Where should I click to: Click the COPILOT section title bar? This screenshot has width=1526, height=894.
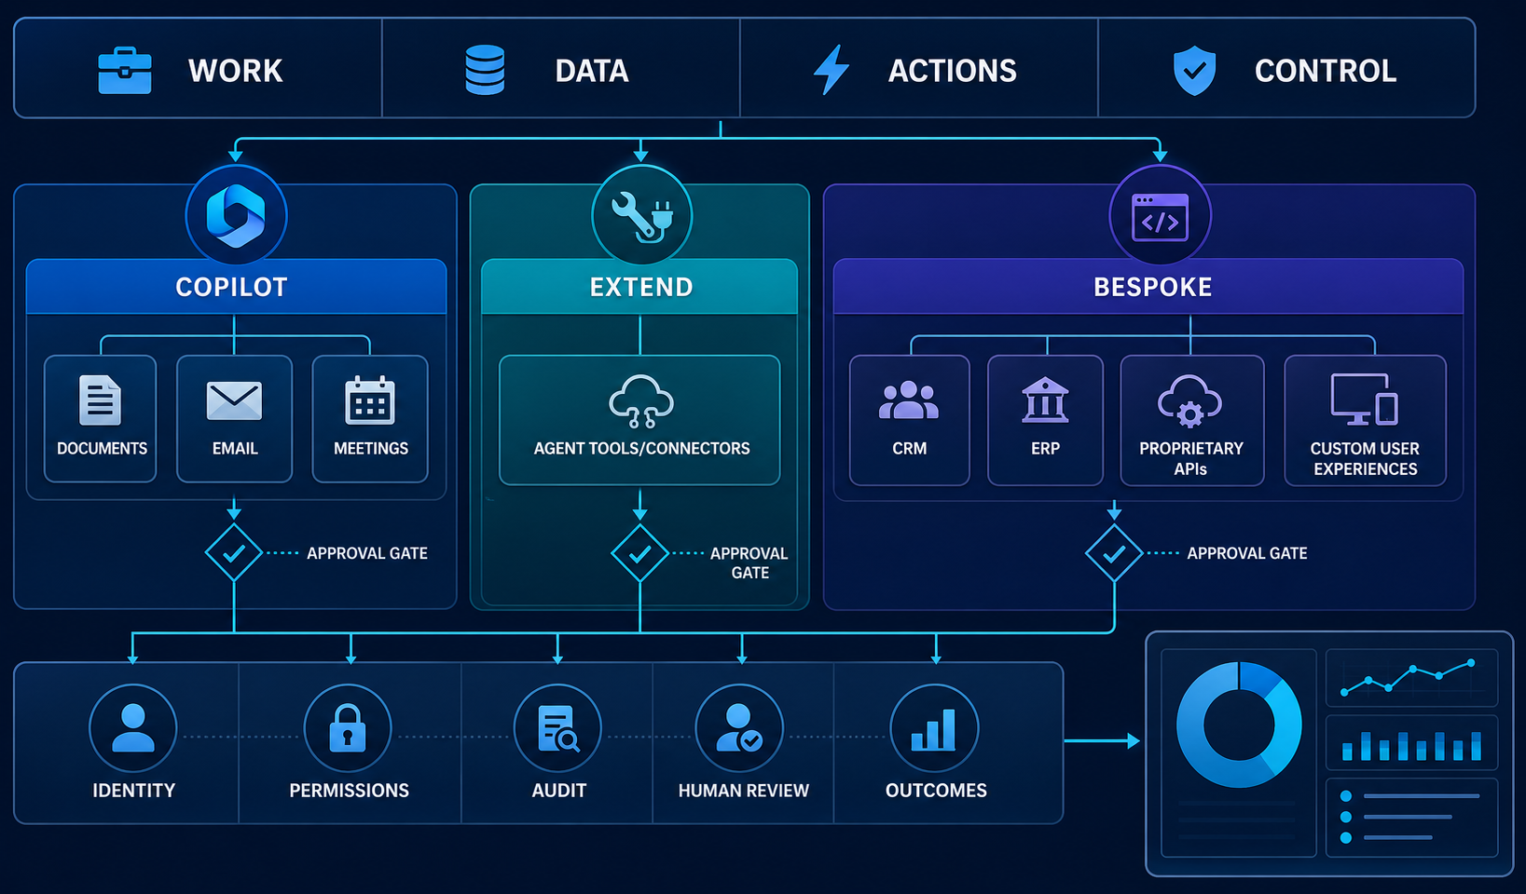(236, 287)
